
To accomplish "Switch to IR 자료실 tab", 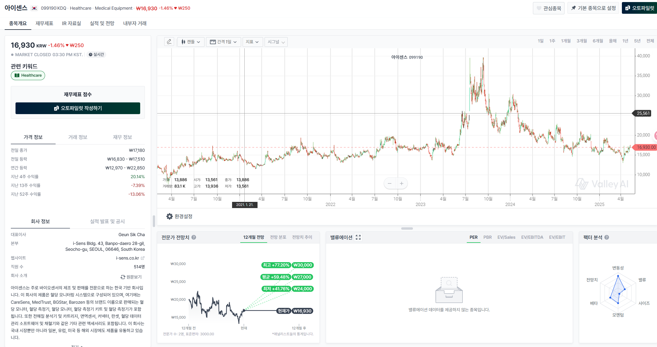I will tap(71, 23).
